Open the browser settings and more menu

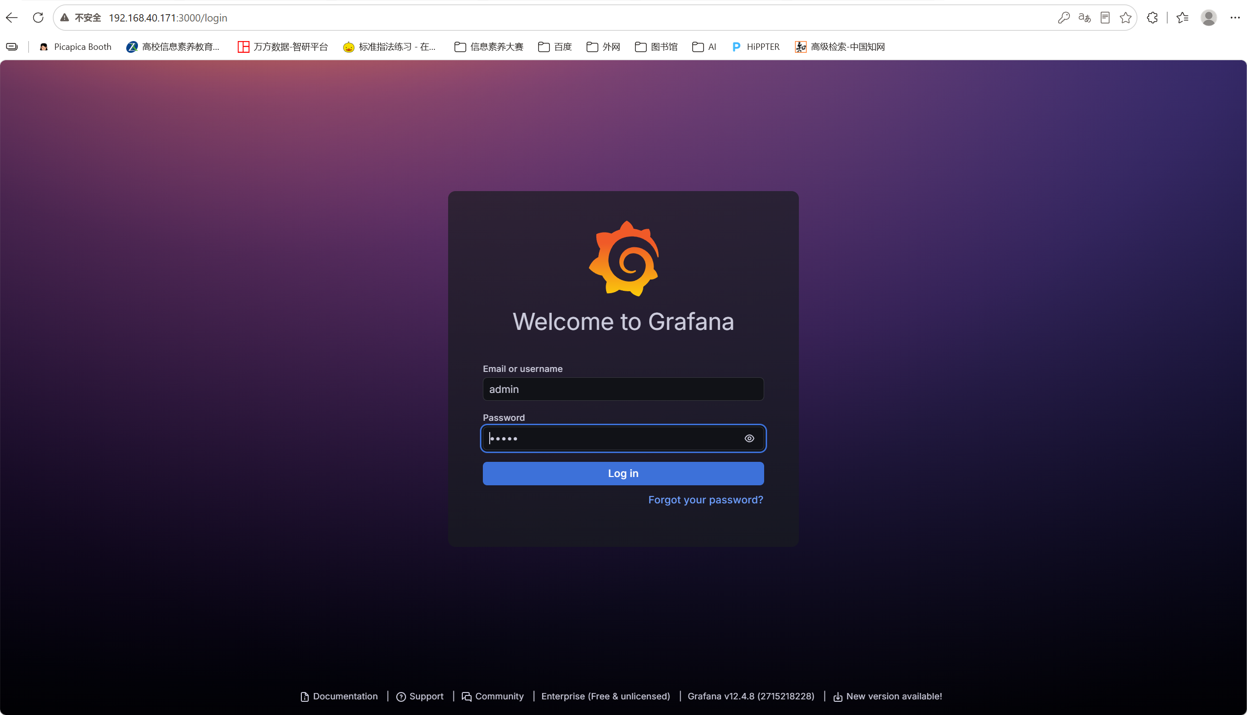click(1235, 18)
